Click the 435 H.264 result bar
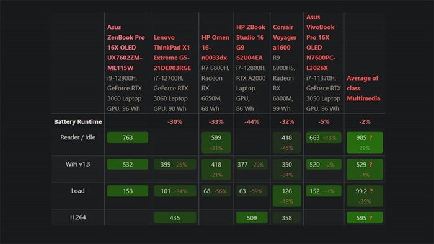This screenshot has width=434, height=244. tap(175, 218)
